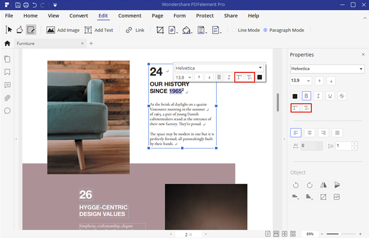Screen dimensions: 369x238
Task: Open the Bates Numbering dropdown
Action: [216, 30]
